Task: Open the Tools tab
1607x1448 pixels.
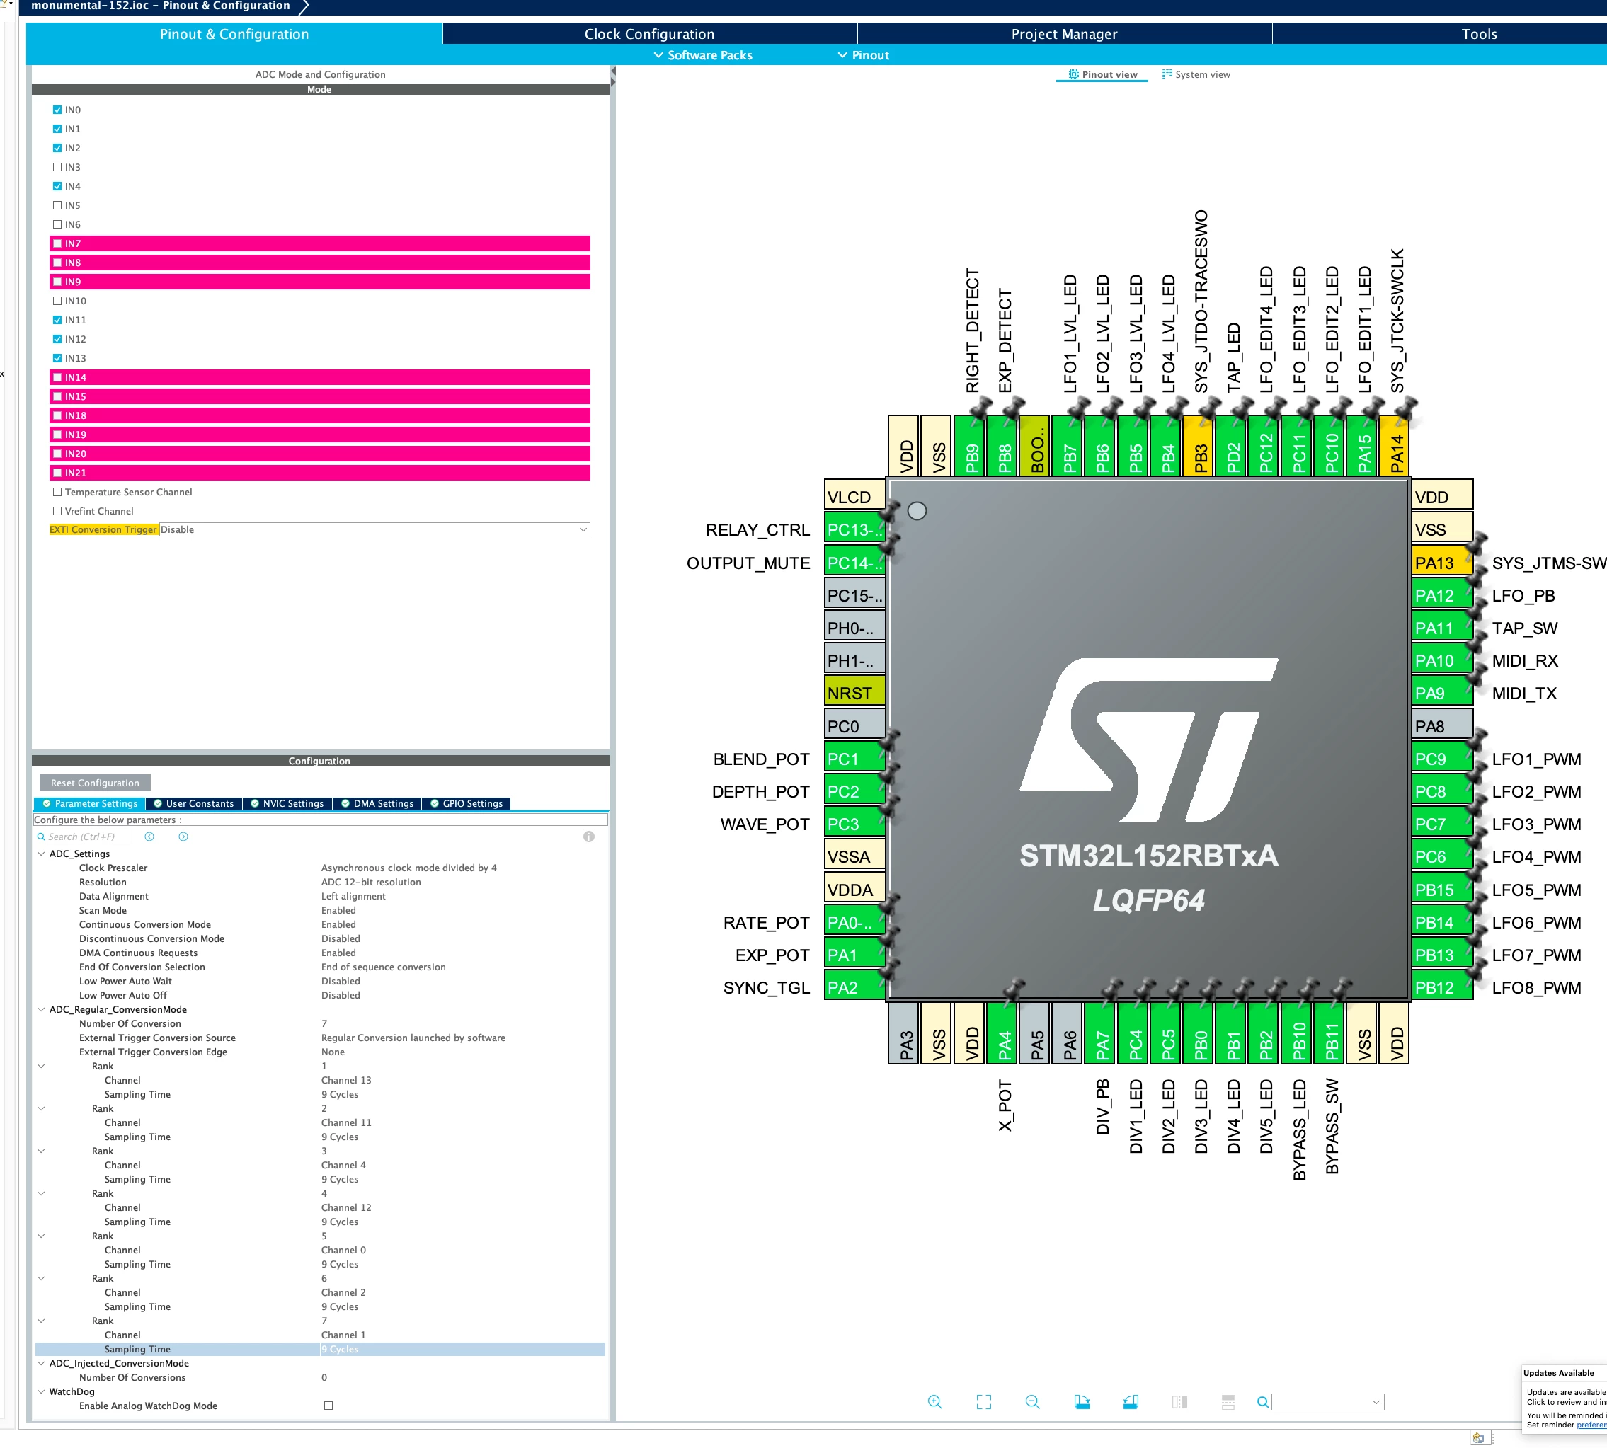Action: click(1479, 33)
